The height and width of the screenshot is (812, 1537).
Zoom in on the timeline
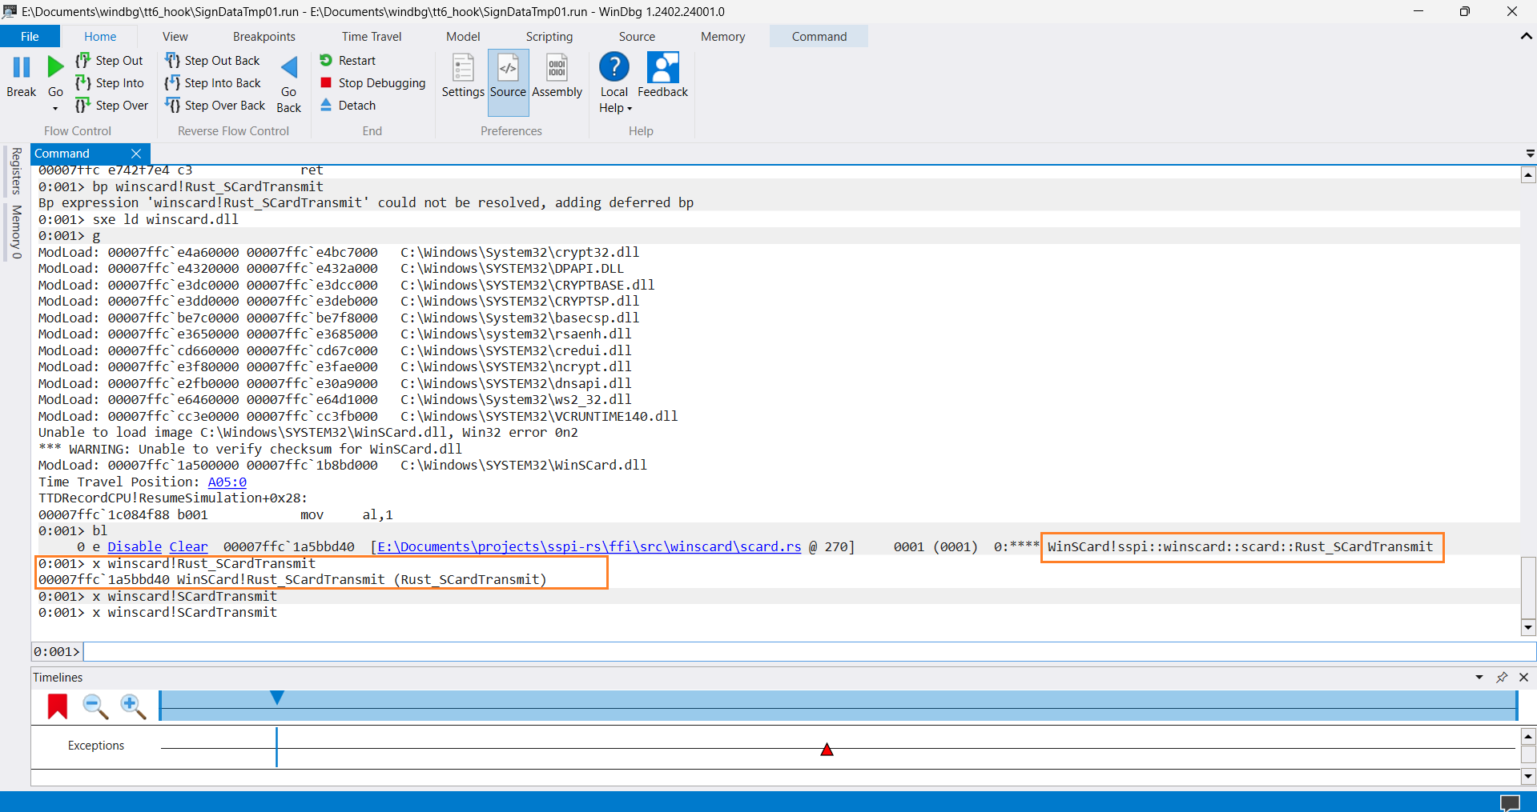tap(132, 706)
